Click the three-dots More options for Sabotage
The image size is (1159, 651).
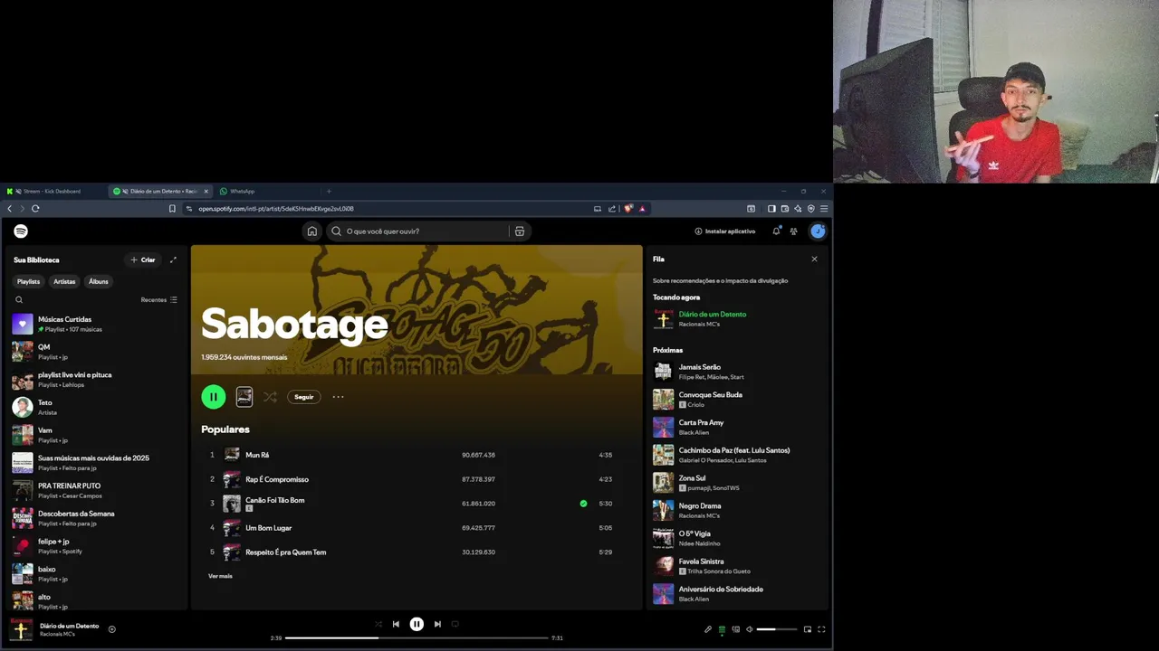coord(338,397)
